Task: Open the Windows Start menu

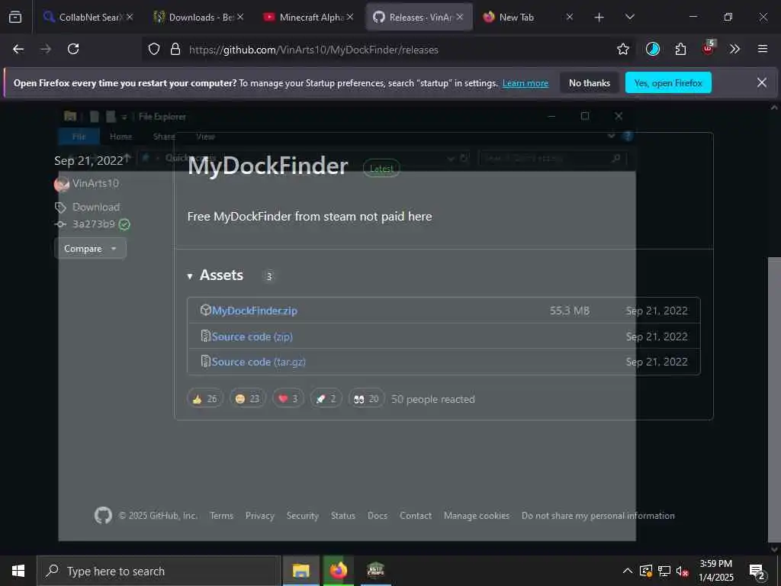Action: (x=18, y=571)
